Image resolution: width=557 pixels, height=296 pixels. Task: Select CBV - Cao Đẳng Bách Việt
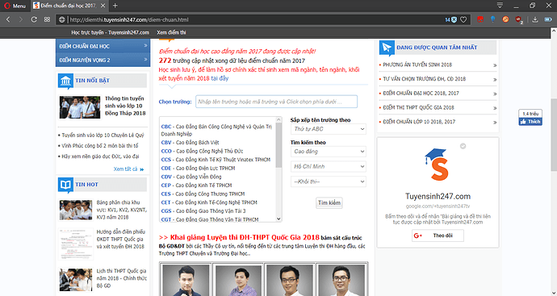click(x=190, y=142)
